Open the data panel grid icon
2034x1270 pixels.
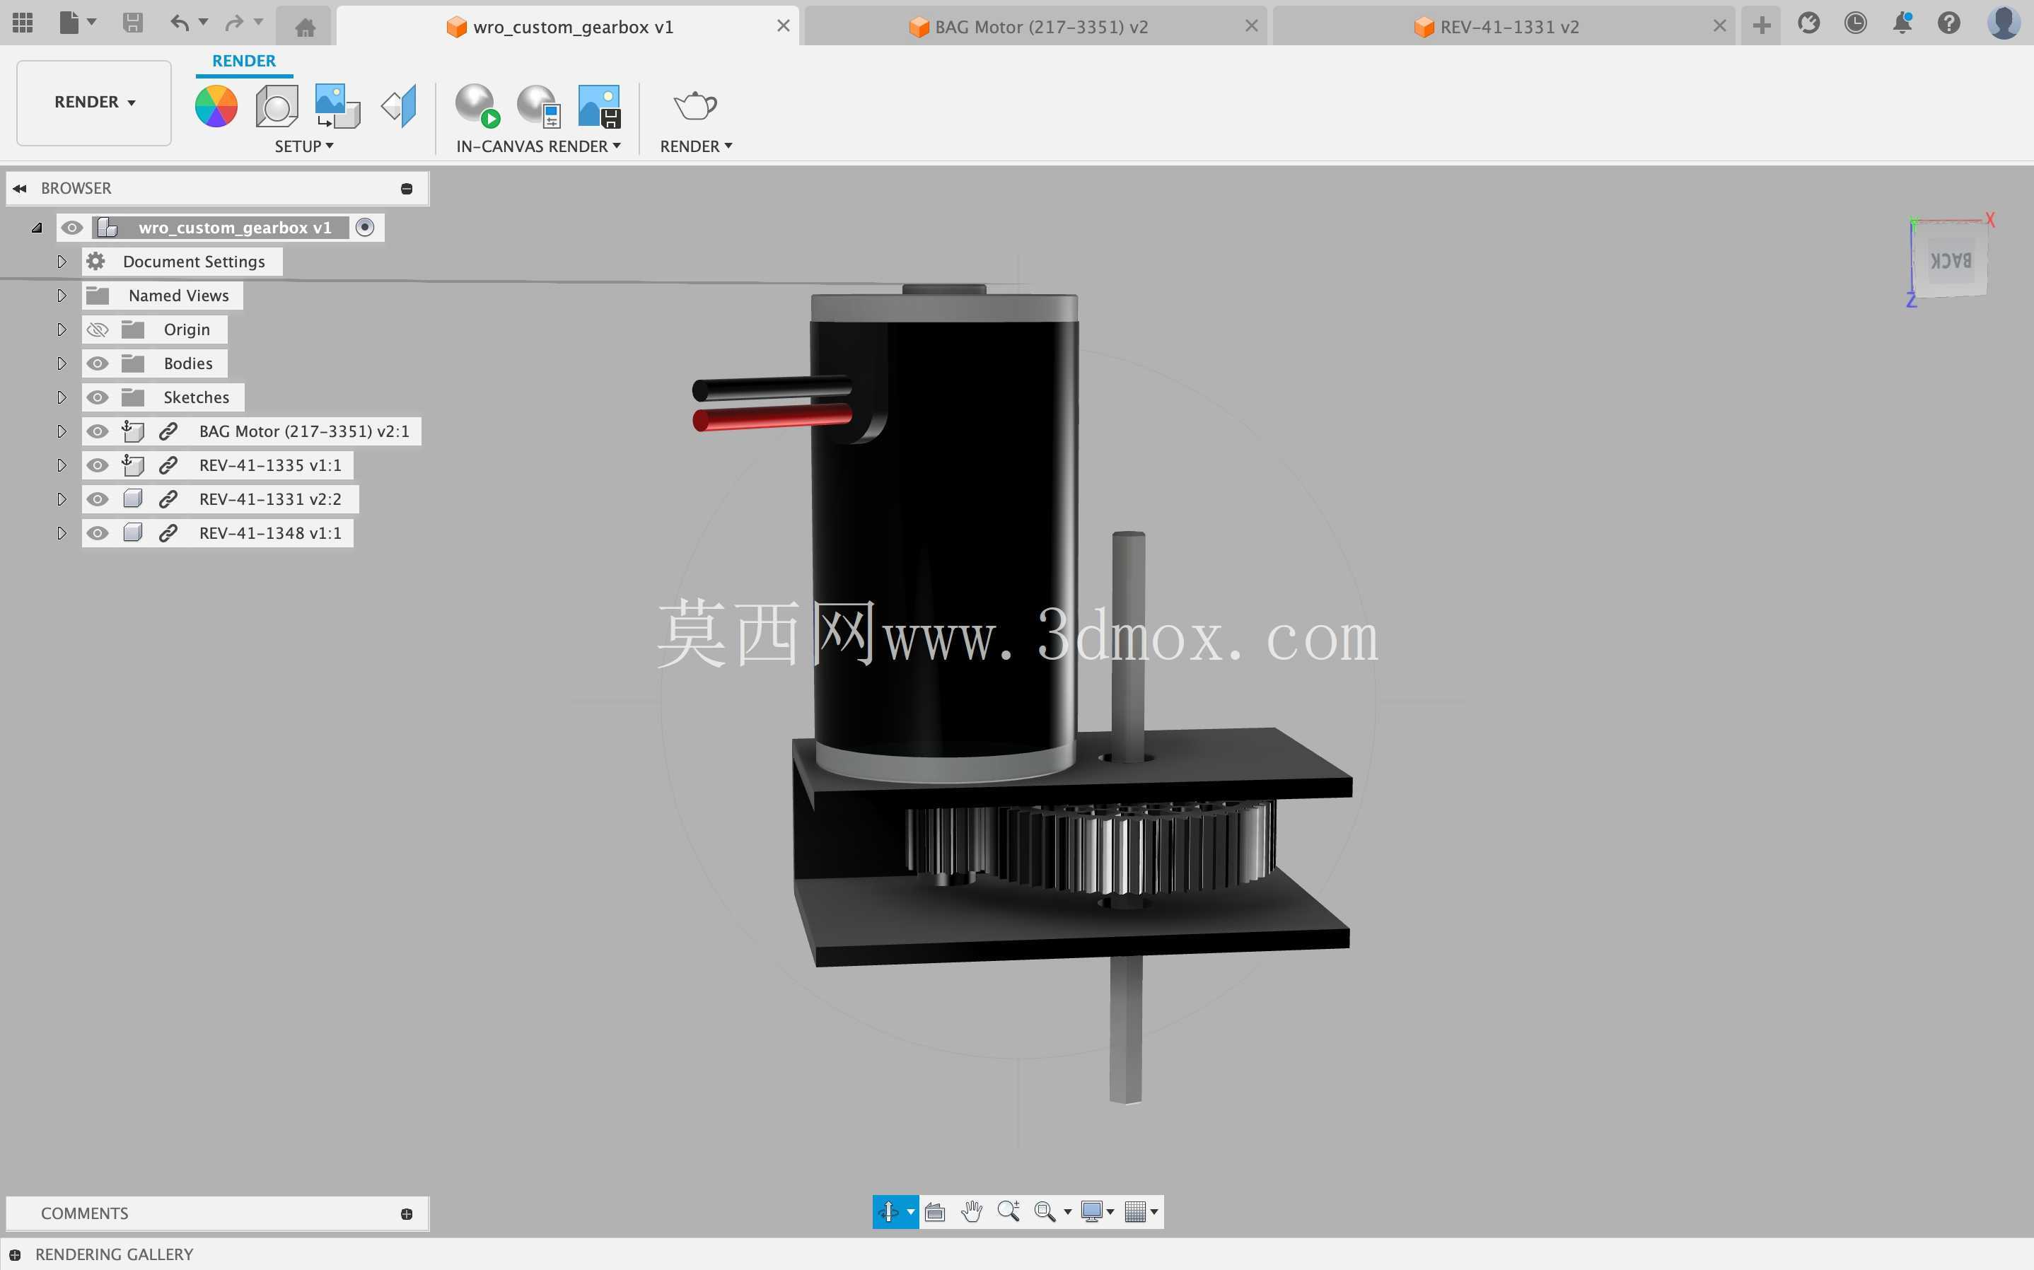(x=23, y=23)
